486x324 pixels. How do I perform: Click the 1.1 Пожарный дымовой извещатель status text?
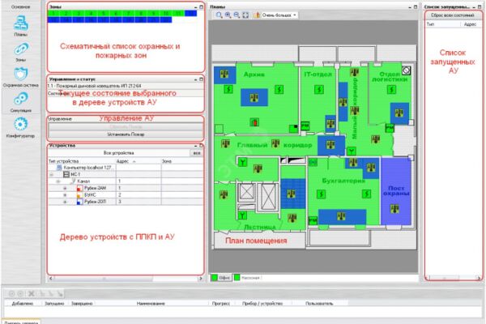tap(94, 86)
